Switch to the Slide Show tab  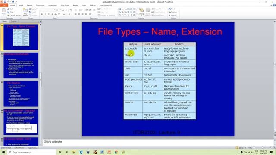[65, 6]
